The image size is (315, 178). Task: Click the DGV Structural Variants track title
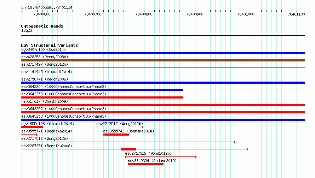click(50, 45)
